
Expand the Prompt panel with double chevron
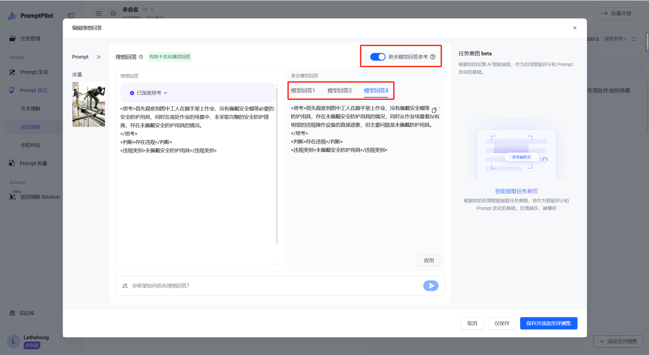(99, 57)
